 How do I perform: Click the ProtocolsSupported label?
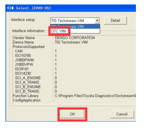(29, 47)
